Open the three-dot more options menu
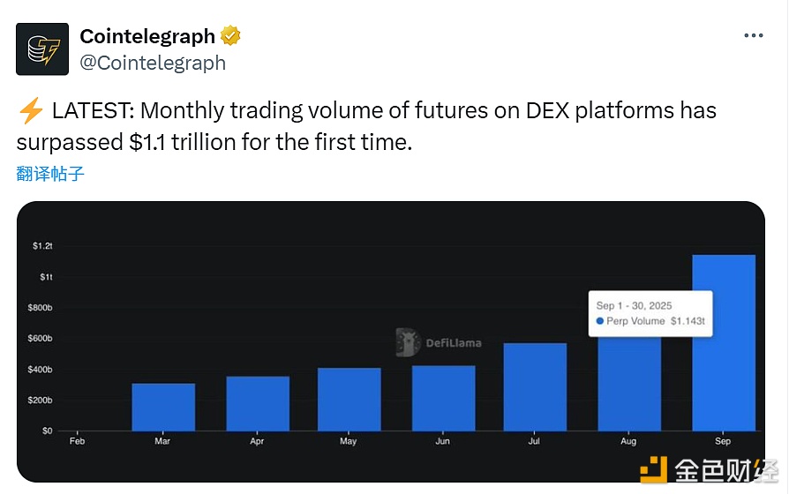Viewport: 789px width, 494px height. 753,36
